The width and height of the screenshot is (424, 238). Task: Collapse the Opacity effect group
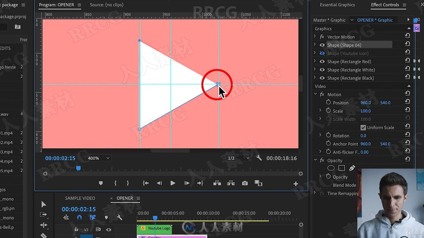(315, 160)
